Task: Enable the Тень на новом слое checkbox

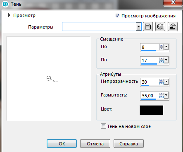Action: [x=103, y=126]
